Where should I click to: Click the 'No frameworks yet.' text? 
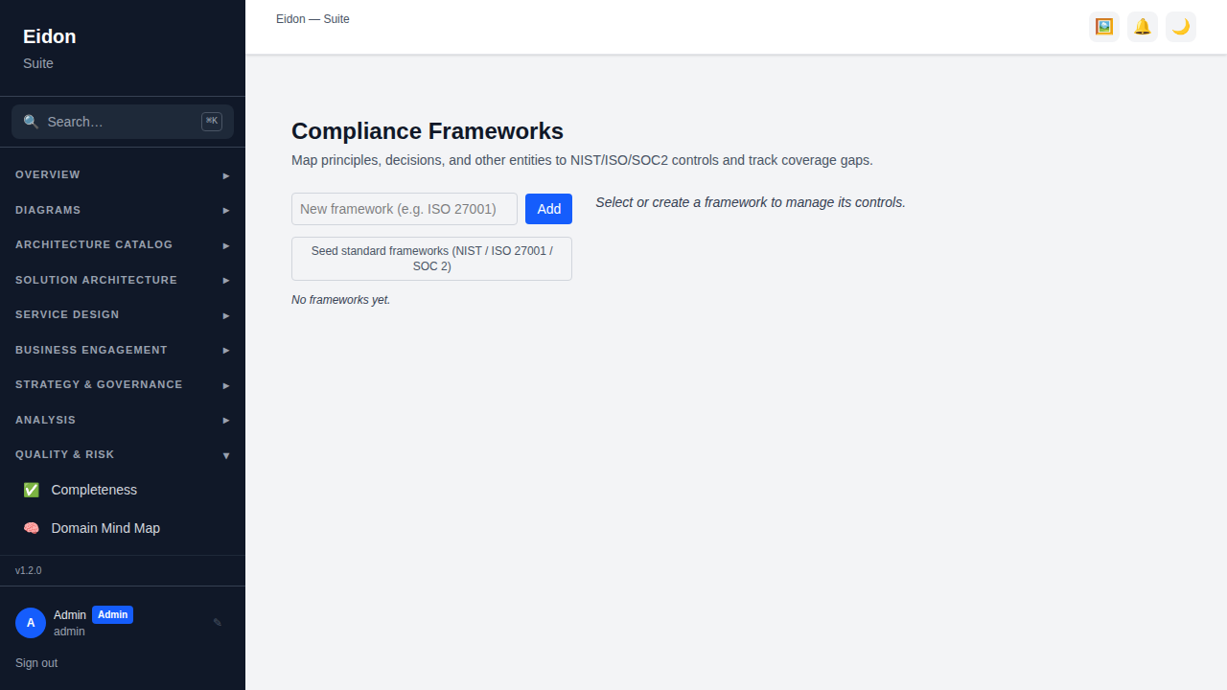pos(341,300)
